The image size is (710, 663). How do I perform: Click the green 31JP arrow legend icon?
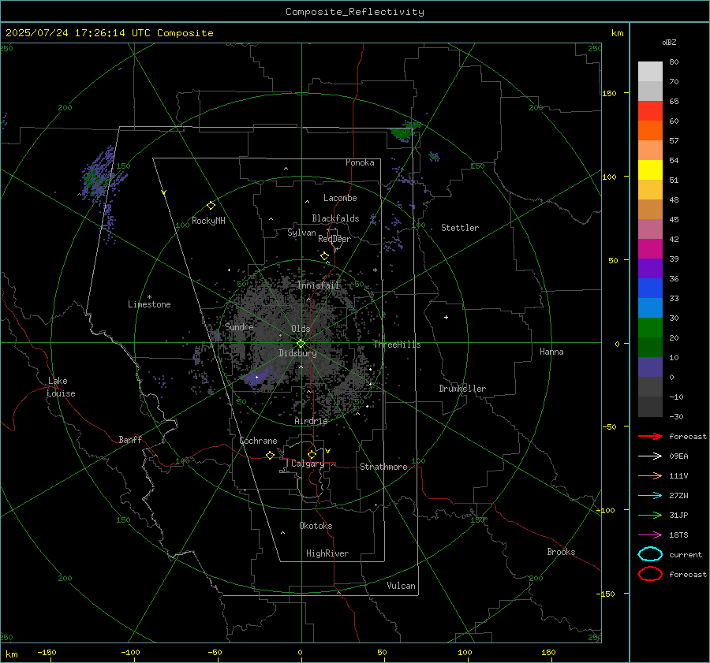651,515
